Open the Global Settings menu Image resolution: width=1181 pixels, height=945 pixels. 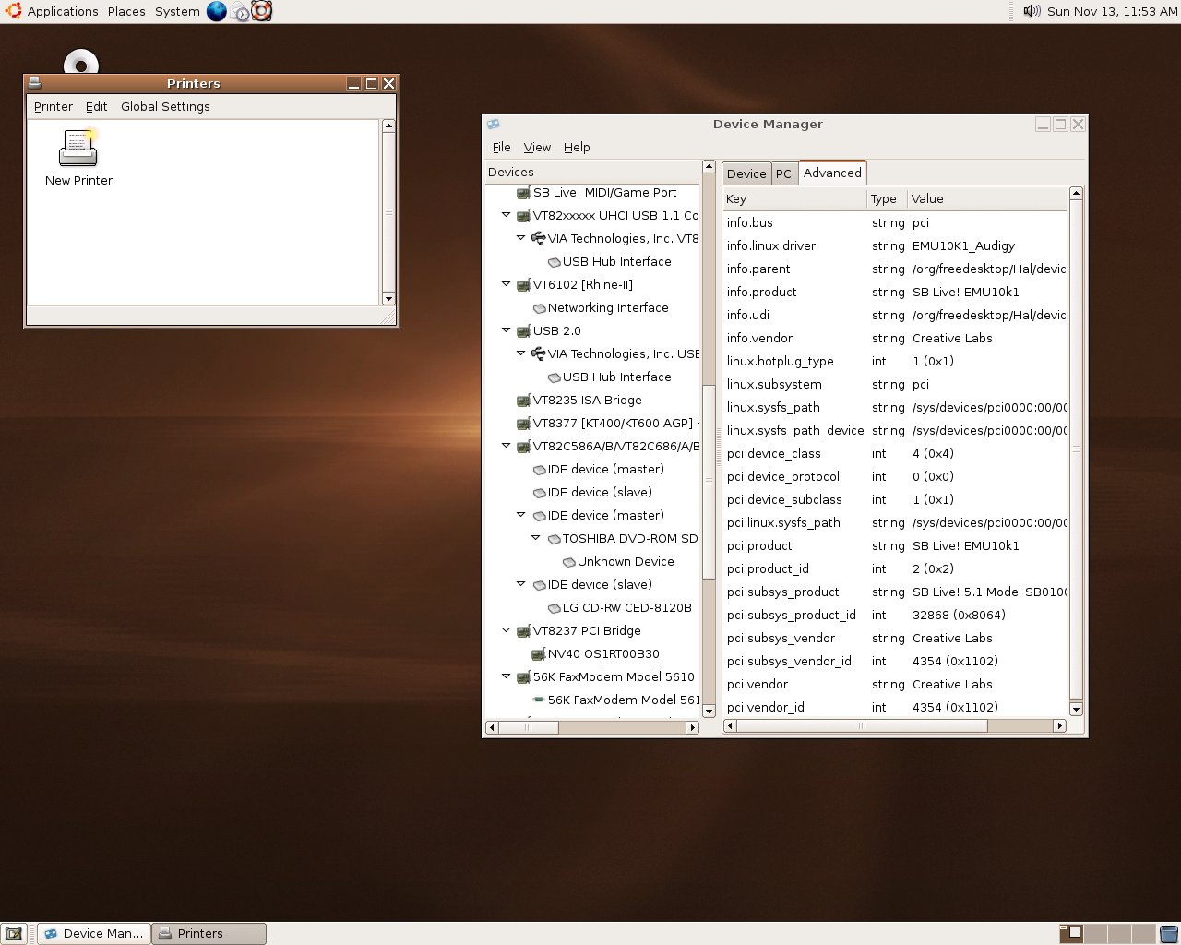tap(165, 107)
